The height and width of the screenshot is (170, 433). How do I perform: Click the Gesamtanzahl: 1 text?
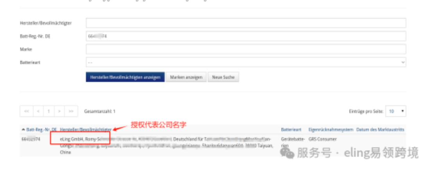pyautogui.click(x=100, y=111)
